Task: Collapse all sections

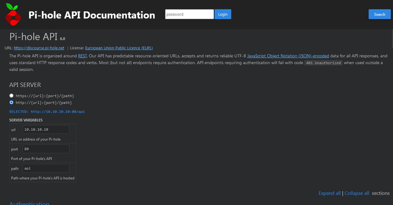Action: click(x=357, y=193)
